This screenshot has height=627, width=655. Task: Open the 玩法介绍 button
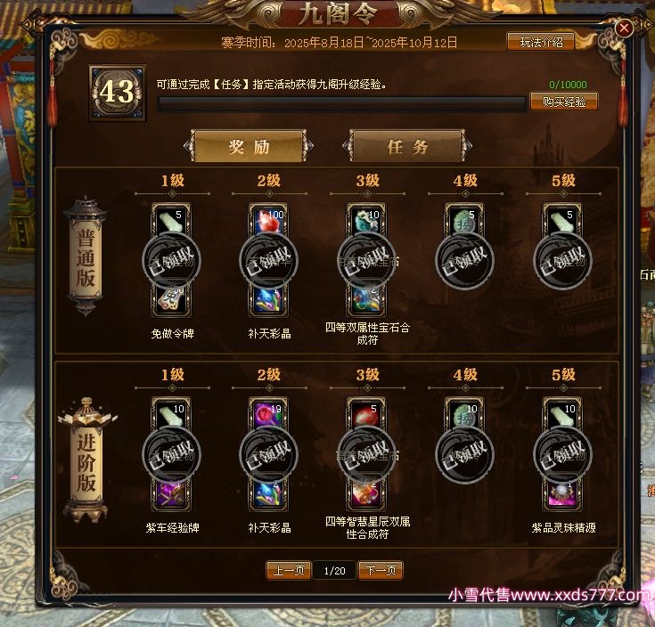click(x=541, y=42)
